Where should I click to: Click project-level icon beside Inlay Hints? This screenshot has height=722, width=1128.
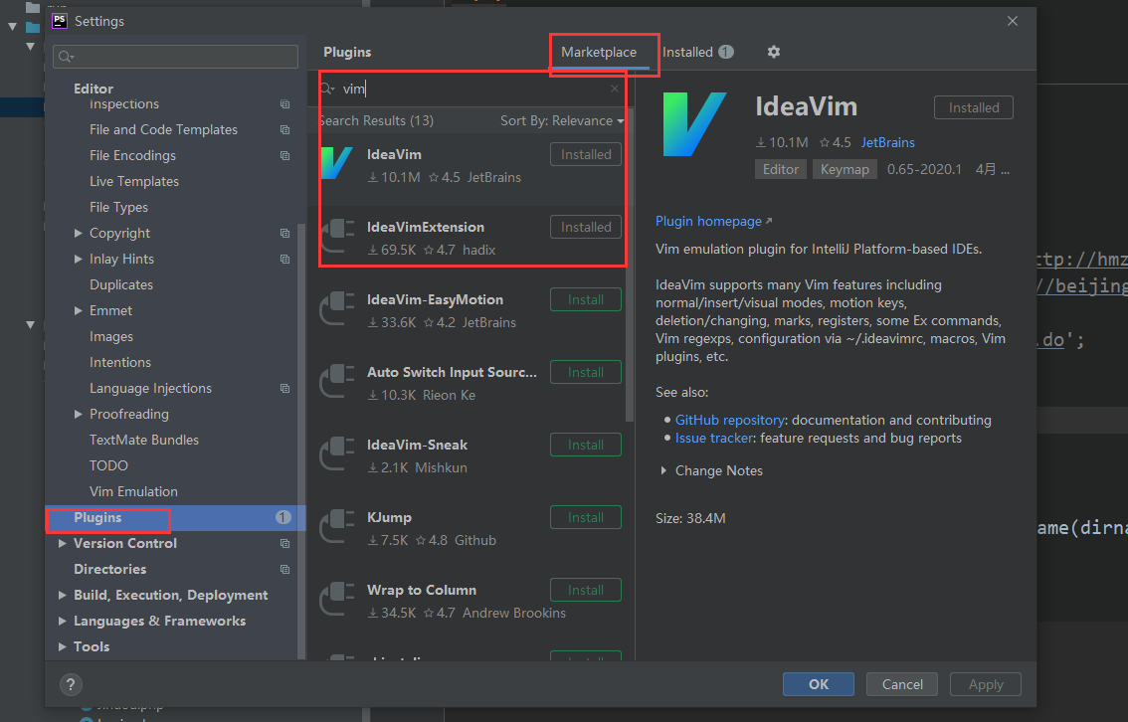[x=284, y=259]
